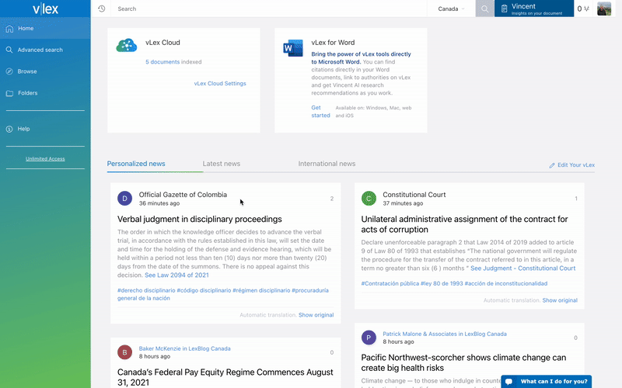The width and height of the screenshot is (622, 388).
Task: Click the vLex logo
Action: pos(45,9)
